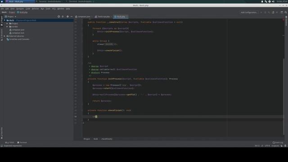Open the Window menu
The width and height of the screenshot is (288, 162).
coord(61,9)
